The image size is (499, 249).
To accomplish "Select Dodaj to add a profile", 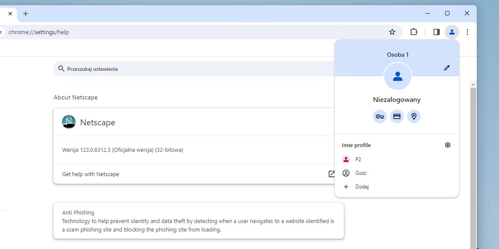I will [x=362, y=187].
